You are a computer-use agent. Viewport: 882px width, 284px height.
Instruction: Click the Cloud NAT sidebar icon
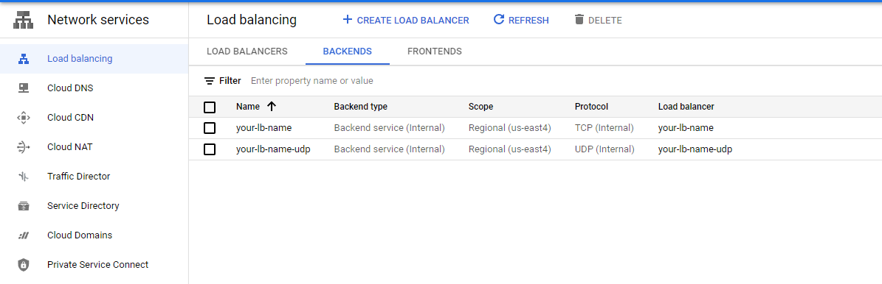pyautogui.click(x=23, y=147)
